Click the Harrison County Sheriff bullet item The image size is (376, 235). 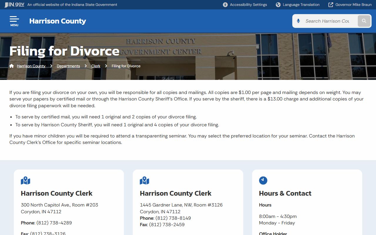click(x=117, y=125)
